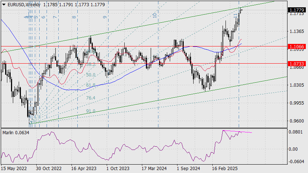Click the Fibonacci time zone marker 9
This screenshot has height=173, width=308.
(x=105, y=17)
